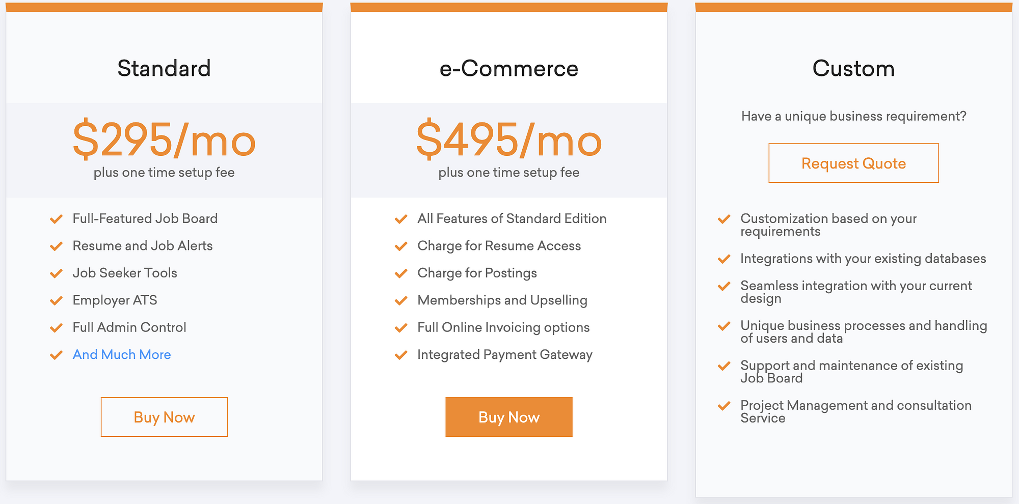The width and height of the screenshot is (1019, 504).
Task: Click the Custom plan heading
Action: 853,68
